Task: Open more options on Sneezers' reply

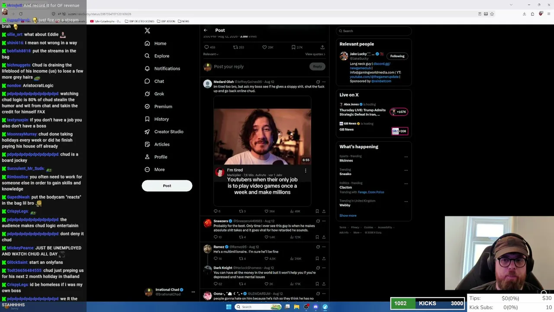Action: pos(324,221)
